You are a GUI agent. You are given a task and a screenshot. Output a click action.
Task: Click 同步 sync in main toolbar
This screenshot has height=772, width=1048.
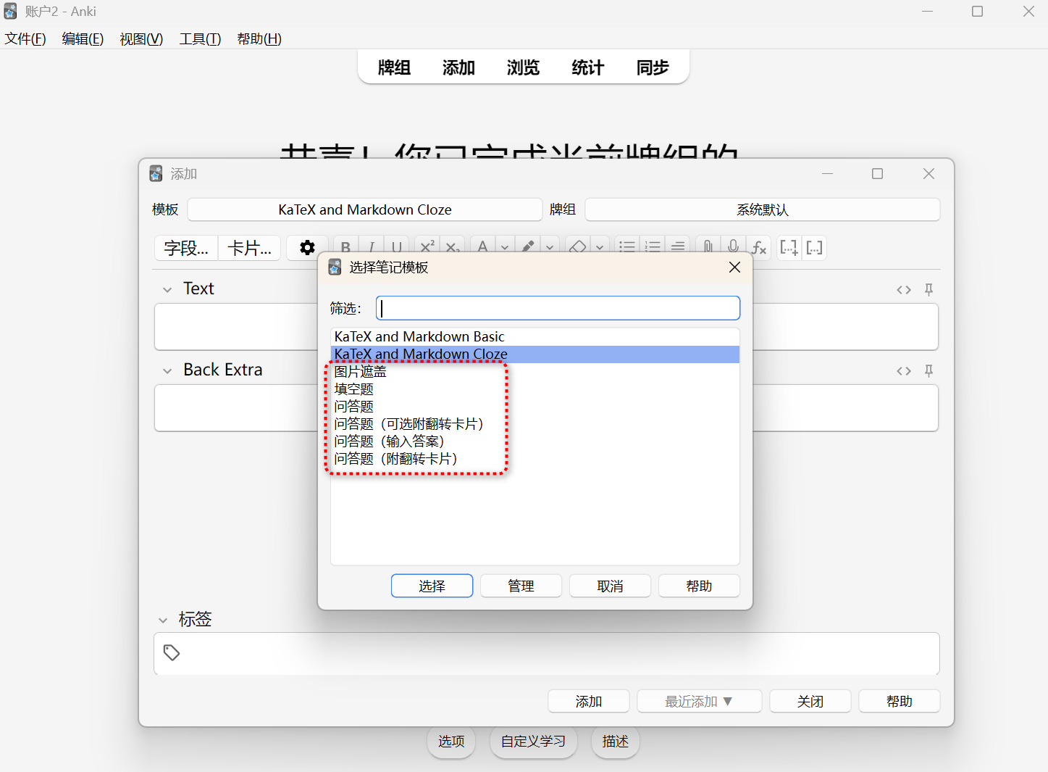[652, 67]
